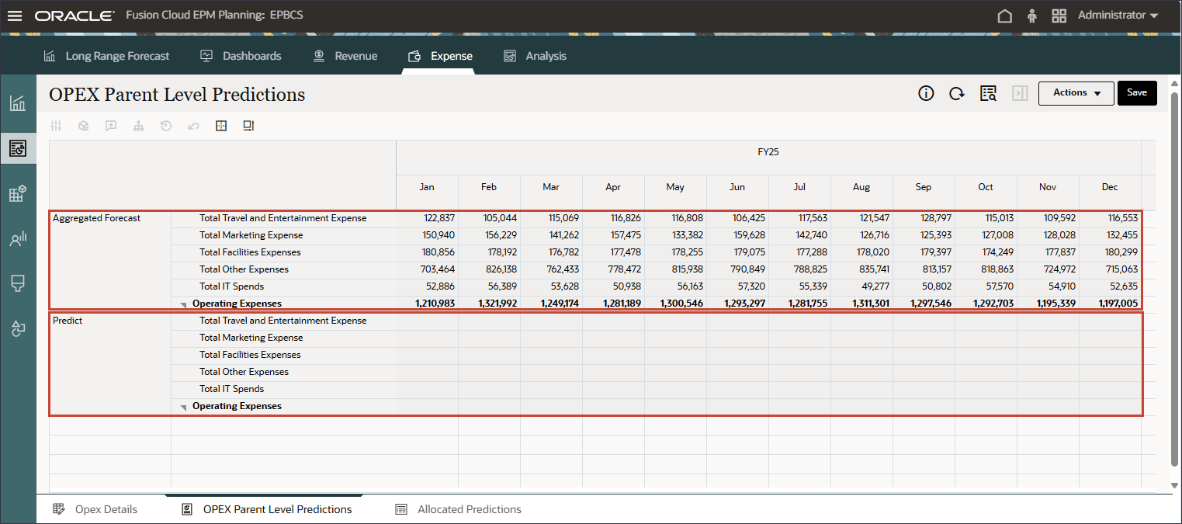The height and width of the screenshot is (524, 1182).
Task: Refresh the form data
Action: (x=957, y=93)
